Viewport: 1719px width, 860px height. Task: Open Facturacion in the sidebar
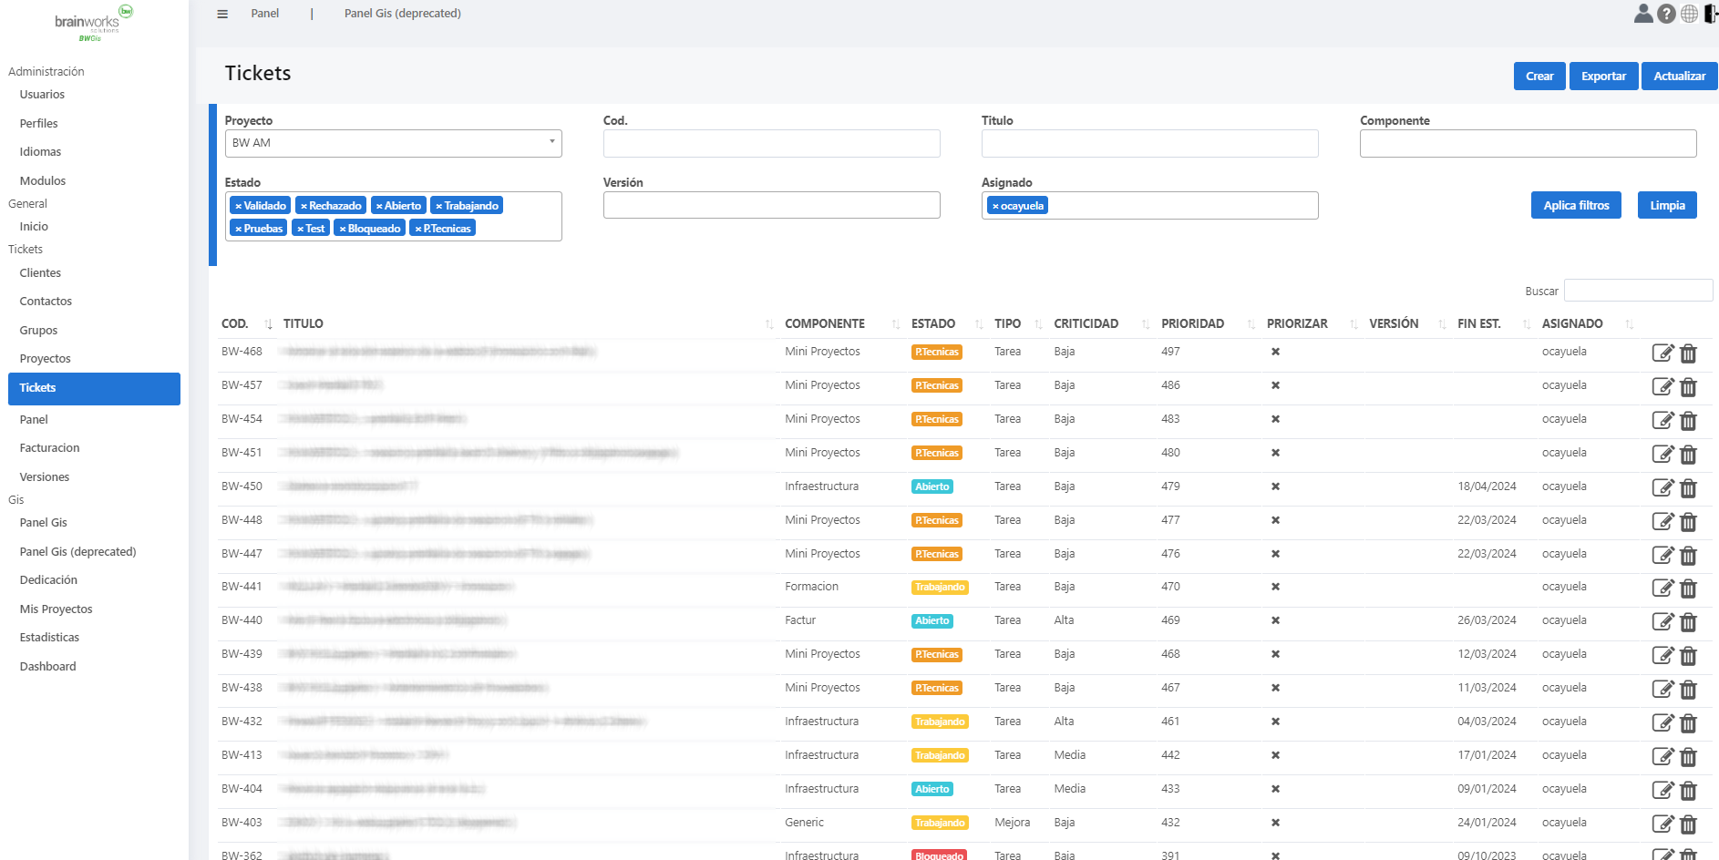point(49,448)
